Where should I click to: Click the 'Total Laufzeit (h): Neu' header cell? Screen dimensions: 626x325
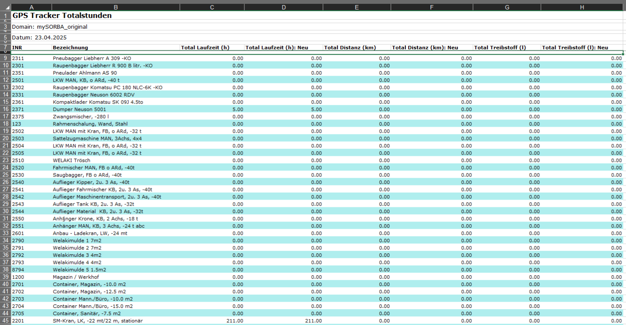point(284,47)
